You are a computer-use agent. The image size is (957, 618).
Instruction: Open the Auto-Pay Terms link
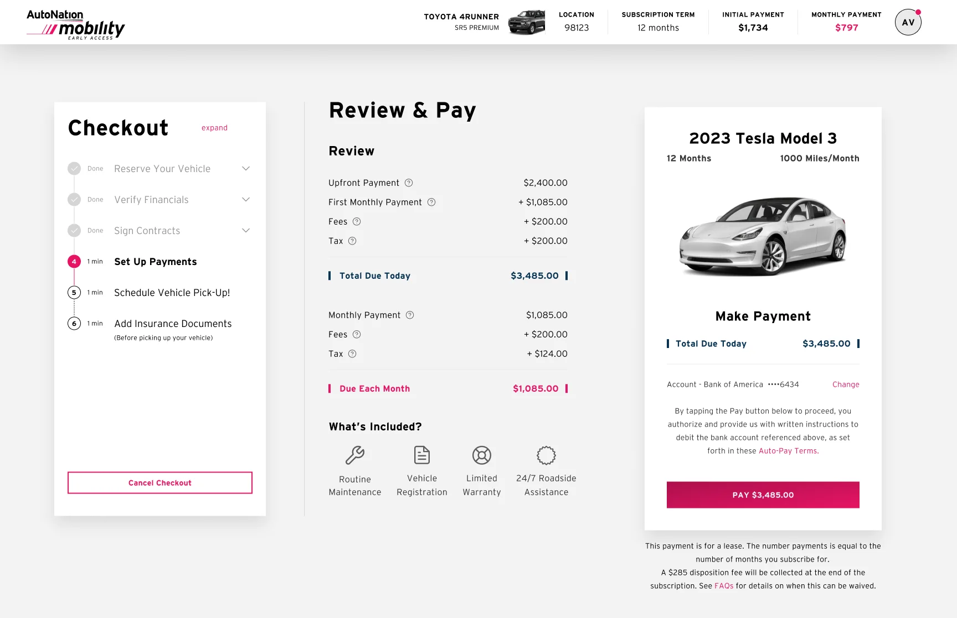[x=788, y=451]
